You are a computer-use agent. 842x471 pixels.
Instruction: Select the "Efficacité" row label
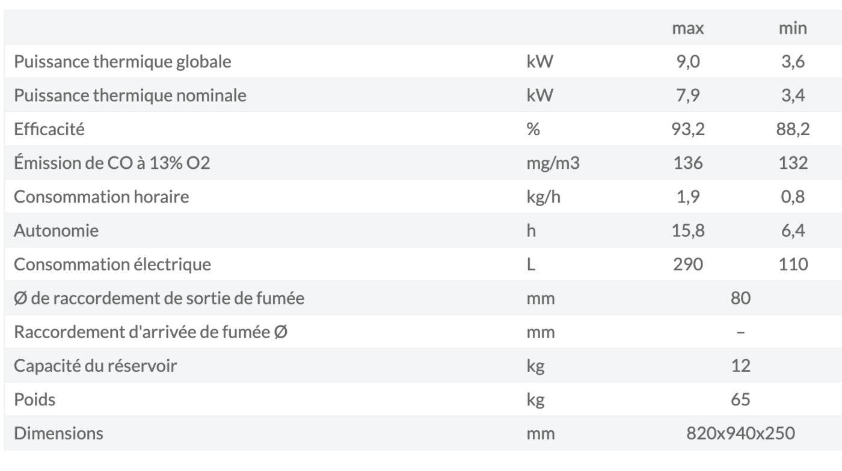(x=49, y=129)
